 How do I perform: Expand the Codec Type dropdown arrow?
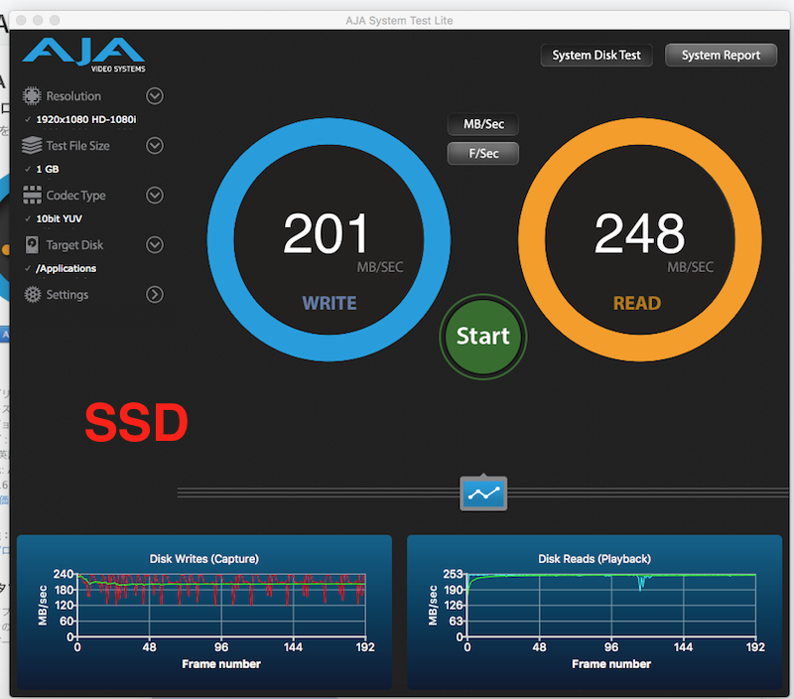pos(155,196)
